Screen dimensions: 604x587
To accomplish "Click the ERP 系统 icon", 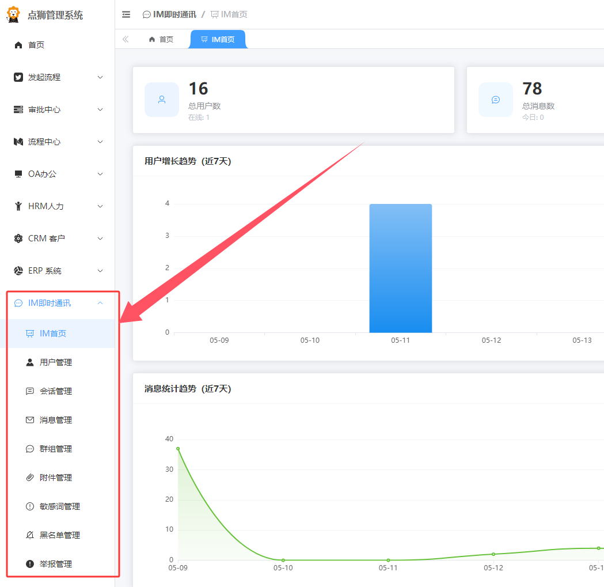I will tap(18, 271).
